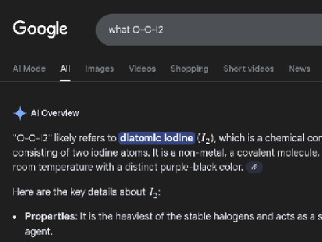
Task: Open the source link chip after purple-black color
Action: pyautogui.click(x=254, y=167)
